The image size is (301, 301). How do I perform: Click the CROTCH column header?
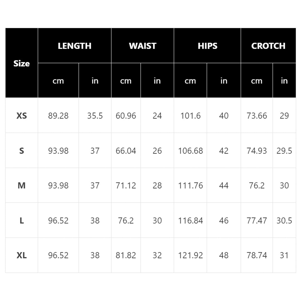268,46
